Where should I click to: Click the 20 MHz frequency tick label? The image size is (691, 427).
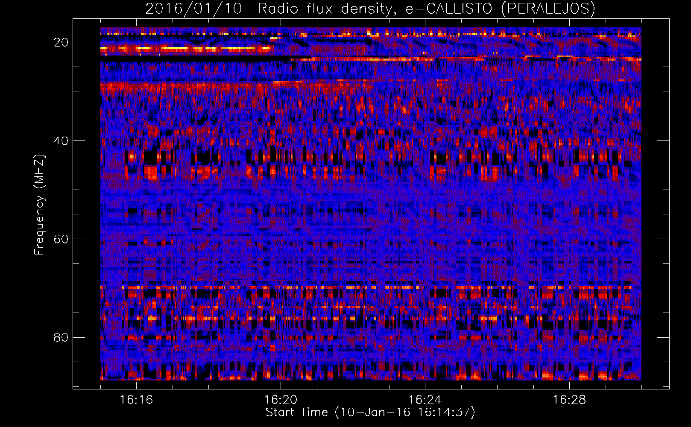(61, 42)
